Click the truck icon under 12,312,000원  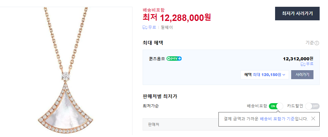[303, 64]
